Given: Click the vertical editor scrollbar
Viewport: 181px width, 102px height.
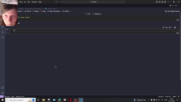Looking at the screenshot, I should 180,46.
